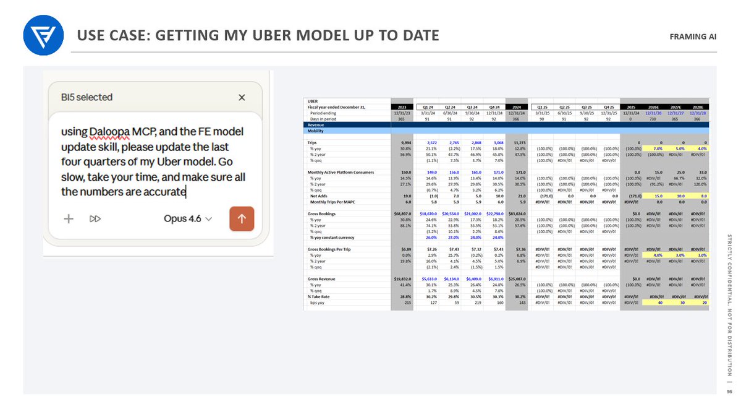Click the 'USE CASE: GETTING MY UBER MODEL UP TO DATE' title
This screenshot has width=741, height=417.
coord(258,35)
